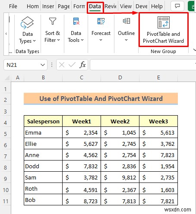This screenshot has height=214, width=196.
Task: Click the PivotTable and PivotChart Wizard icon
Action: click(x=164, y=22)
